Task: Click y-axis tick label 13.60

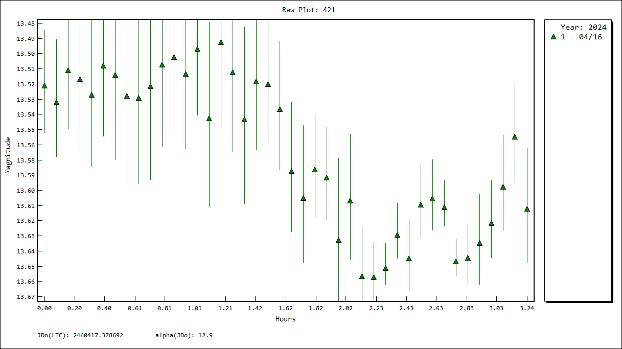Action: click(x=26, y=191)
